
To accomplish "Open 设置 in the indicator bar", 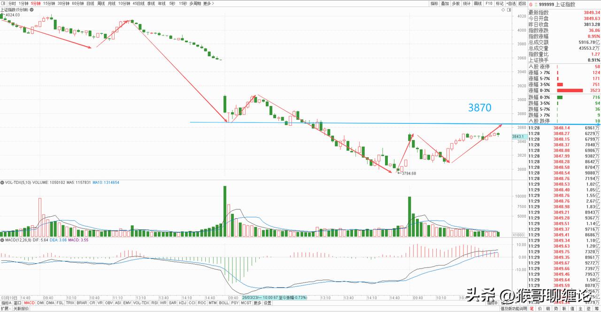I will [x=267, y=303].
